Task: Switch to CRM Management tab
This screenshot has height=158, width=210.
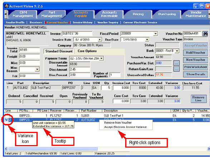Action: click(23, 14)
